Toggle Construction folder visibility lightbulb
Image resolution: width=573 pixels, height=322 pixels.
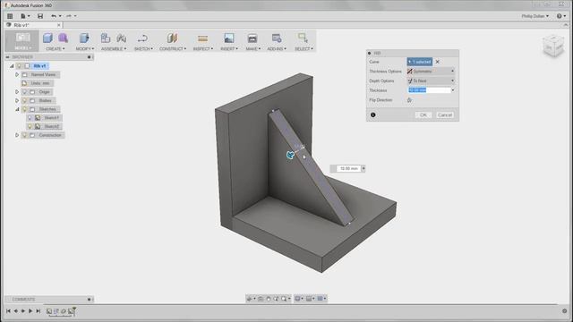pyautogui.click(x=25, y=135)
